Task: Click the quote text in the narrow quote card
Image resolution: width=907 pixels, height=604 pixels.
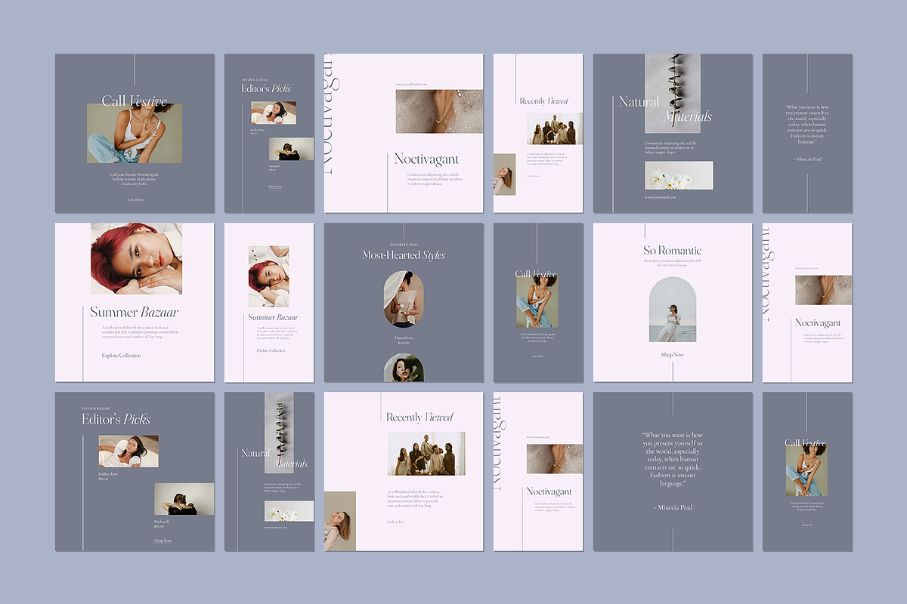Action: pyautogui.click(x=807, y=125)
